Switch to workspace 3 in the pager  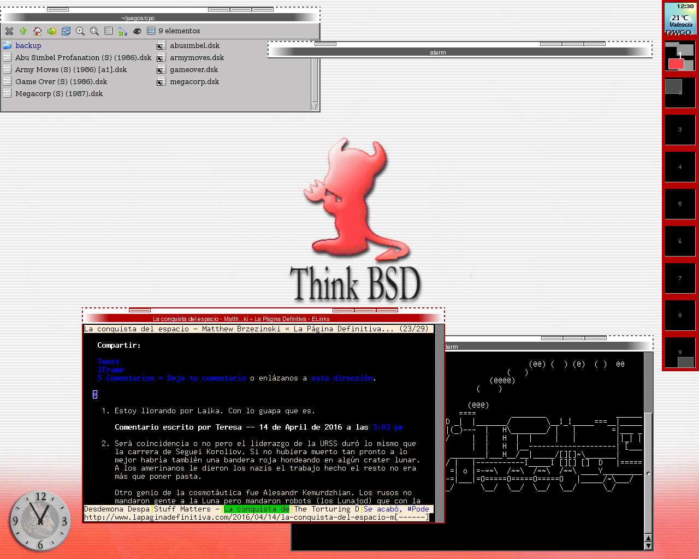pos(680,130)
